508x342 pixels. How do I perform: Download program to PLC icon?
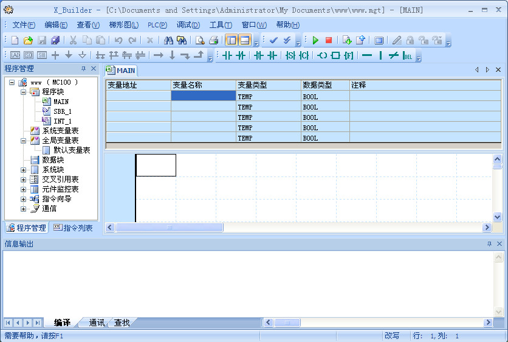[x=346, y=40]
